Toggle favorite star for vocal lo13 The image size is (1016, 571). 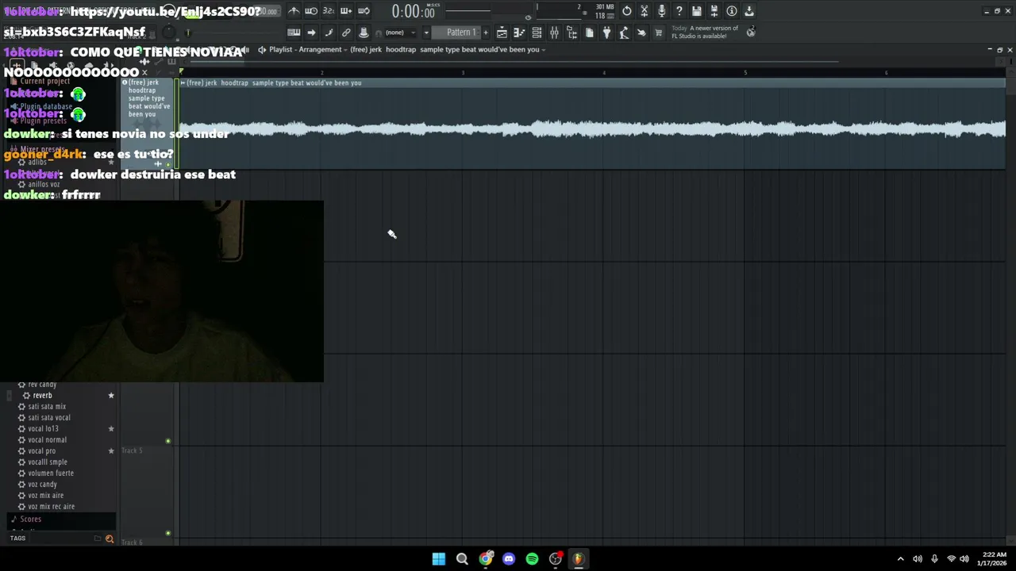pyautogui.click(x=111, y=428)
